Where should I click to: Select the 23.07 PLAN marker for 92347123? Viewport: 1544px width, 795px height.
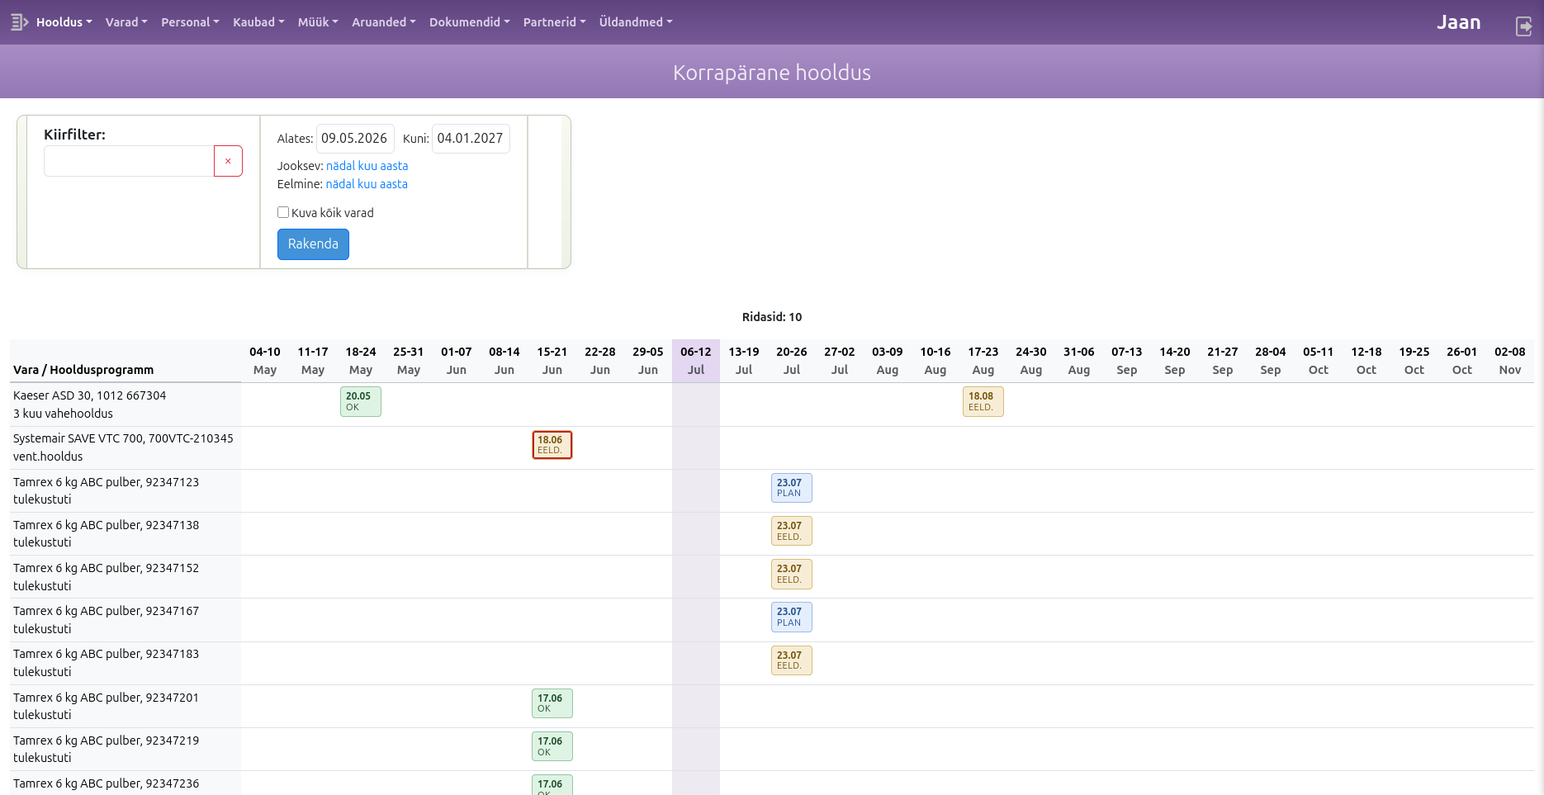coord(792,488)
